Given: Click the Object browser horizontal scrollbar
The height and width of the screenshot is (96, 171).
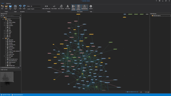Looking at the screenshot, I should [x=8, y=67].
